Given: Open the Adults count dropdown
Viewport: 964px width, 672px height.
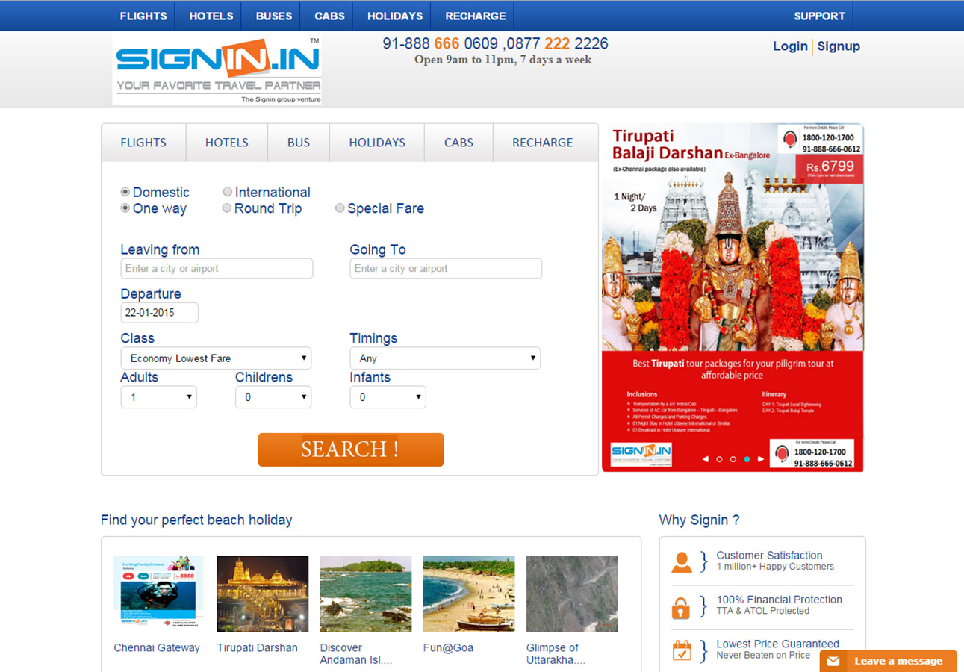Looking at the screenshot, I should (158, 397).
